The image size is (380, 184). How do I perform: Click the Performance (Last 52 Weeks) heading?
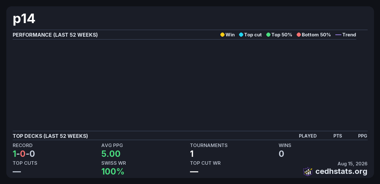coord(55,35)
